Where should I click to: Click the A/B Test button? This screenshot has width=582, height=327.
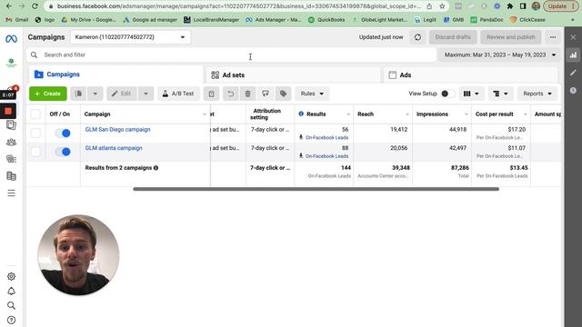(178, 94)
